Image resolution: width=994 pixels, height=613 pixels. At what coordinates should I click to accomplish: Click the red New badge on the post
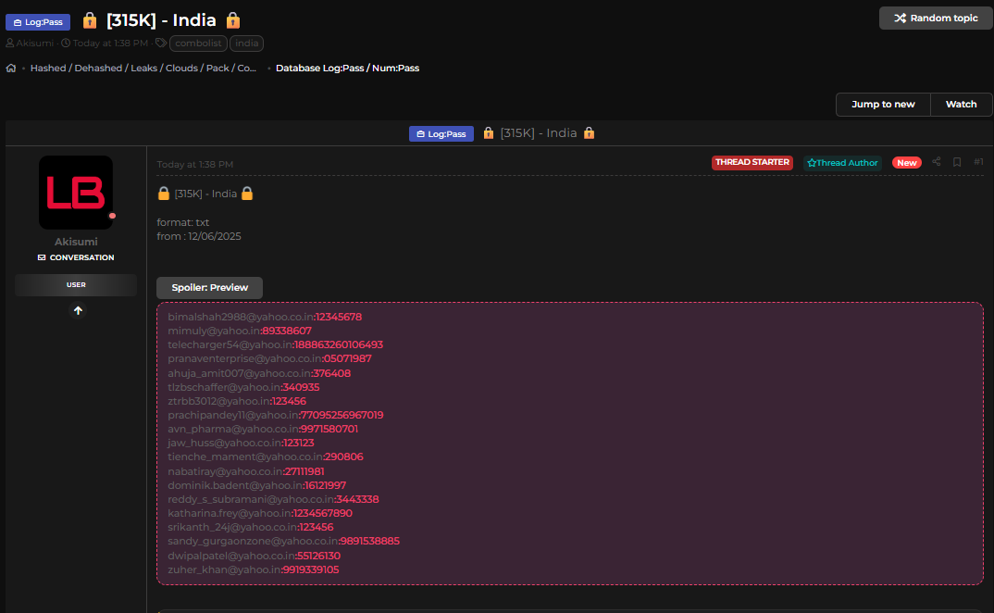pos(906,163)
